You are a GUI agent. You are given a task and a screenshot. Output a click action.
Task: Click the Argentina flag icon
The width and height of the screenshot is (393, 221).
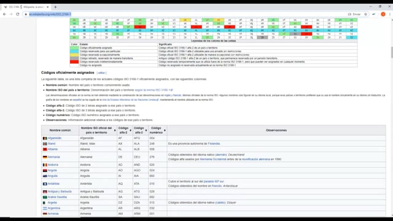coord(45,208)
